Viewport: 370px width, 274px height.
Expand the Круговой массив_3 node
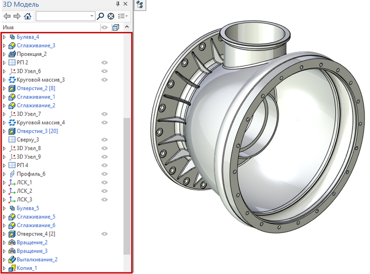(5, 80)
